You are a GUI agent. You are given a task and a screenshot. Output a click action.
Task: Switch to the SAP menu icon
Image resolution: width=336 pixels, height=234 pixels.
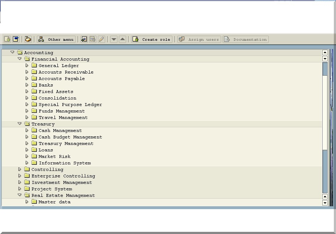point(16,39)
